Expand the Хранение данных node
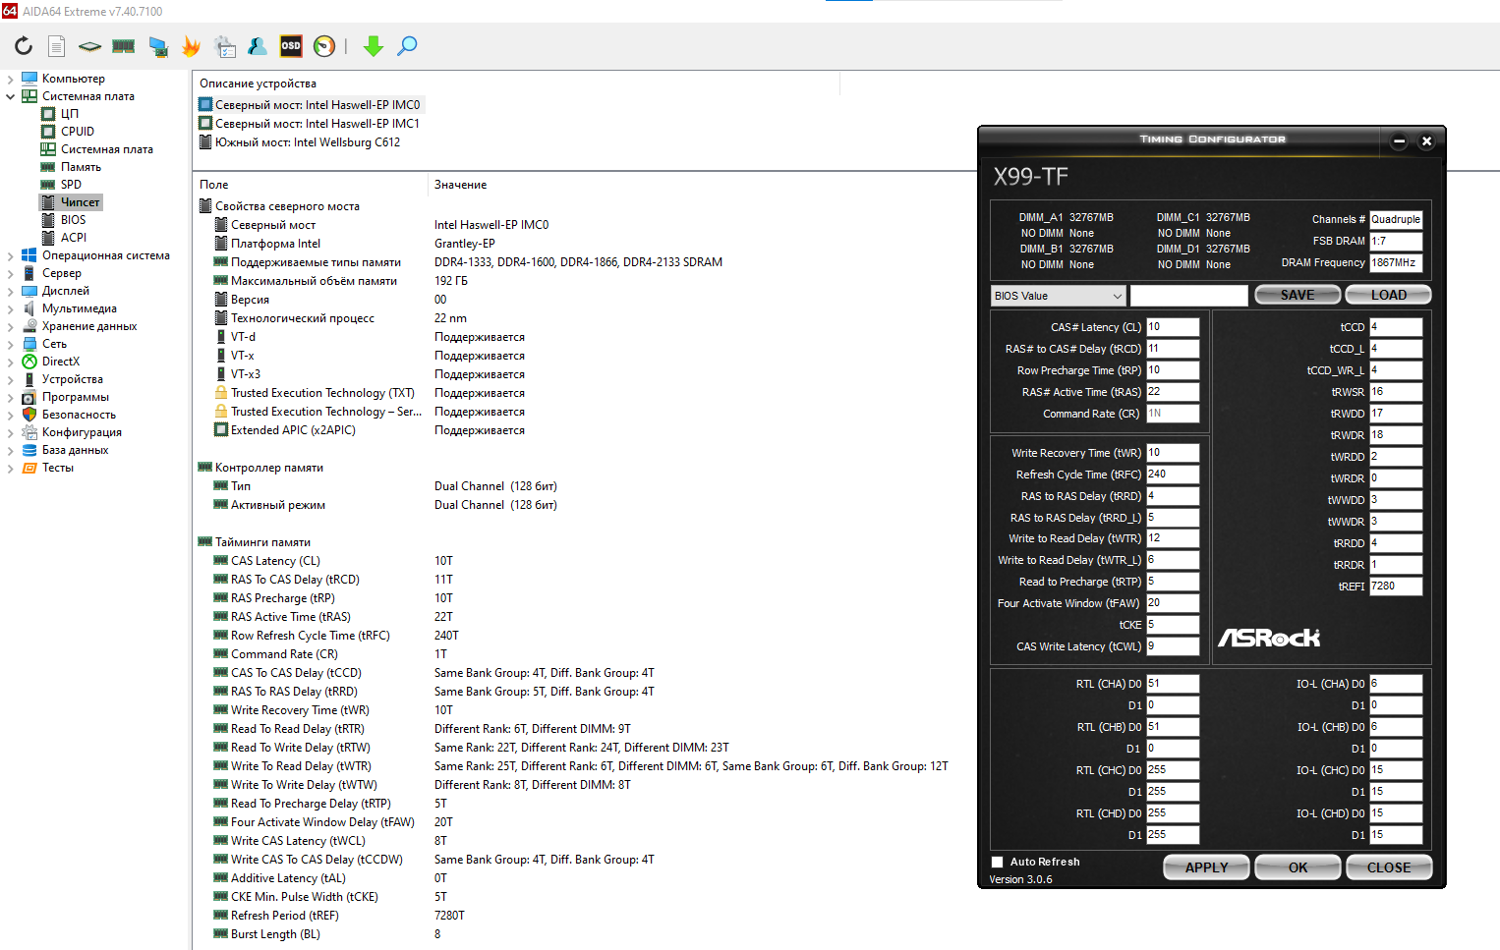1500x950 pixels. pyautogui.click(x=10, y=326)
